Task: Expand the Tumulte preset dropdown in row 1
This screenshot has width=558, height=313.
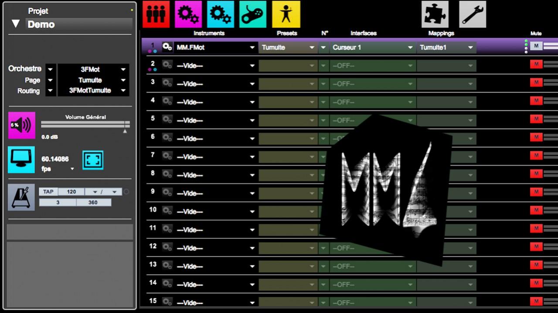Action: 312,47
